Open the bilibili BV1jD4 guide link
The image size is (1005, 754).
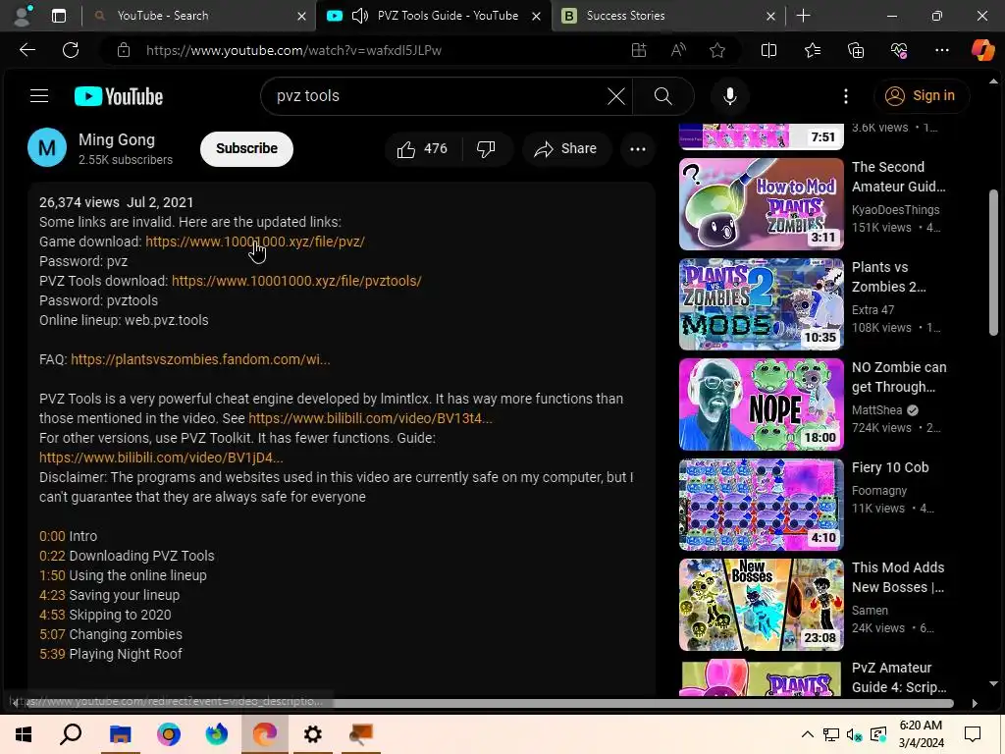coord(161,458)
